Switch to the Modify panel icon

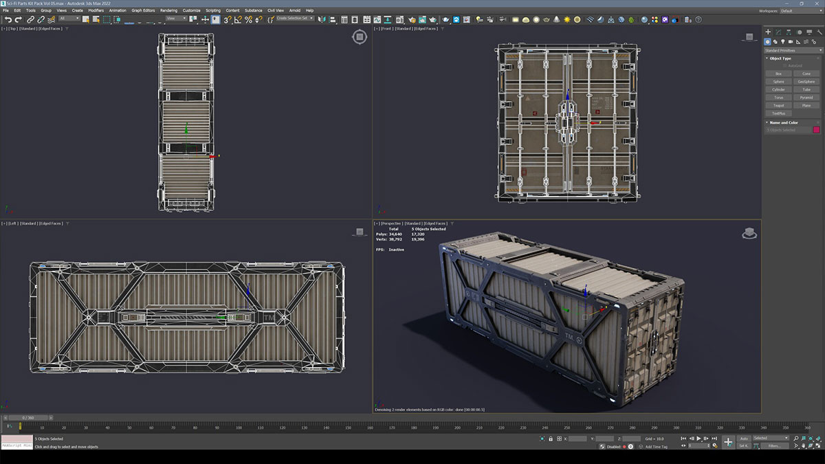778,32
